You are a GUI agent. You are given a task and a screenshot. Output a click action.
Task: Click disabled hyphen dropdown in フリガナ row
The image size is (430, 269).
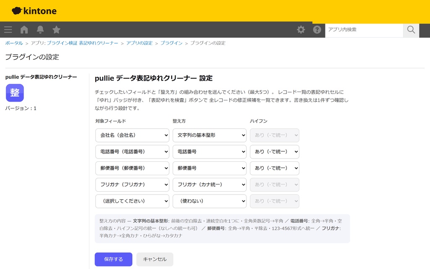[275, 185]
